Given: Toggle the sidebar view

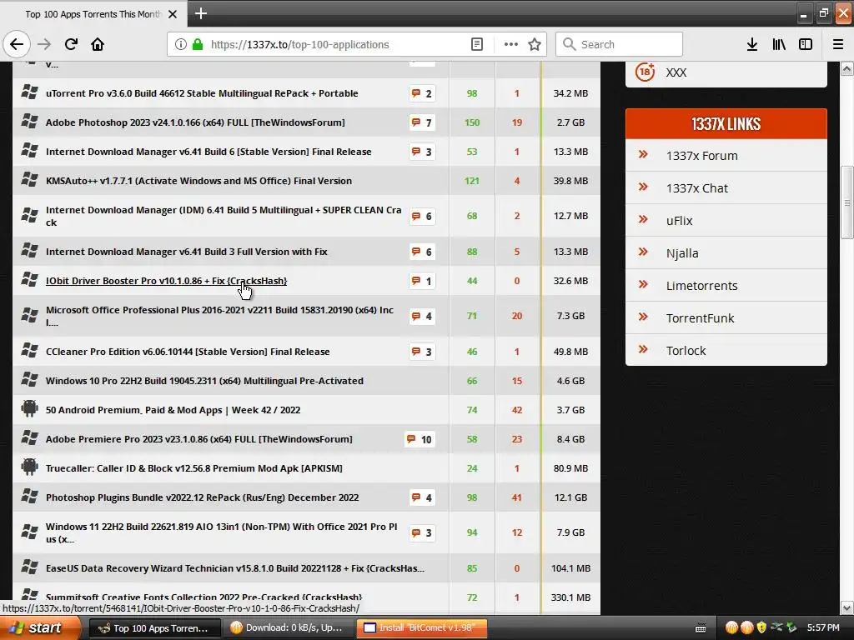Looking at the screenshot, I should (x=806, y=44).
